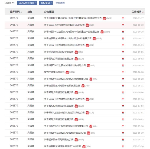This screenshot has height=149, width=150.
Task: Sort by 公告时间 column arrows
Action: (143, 12)
